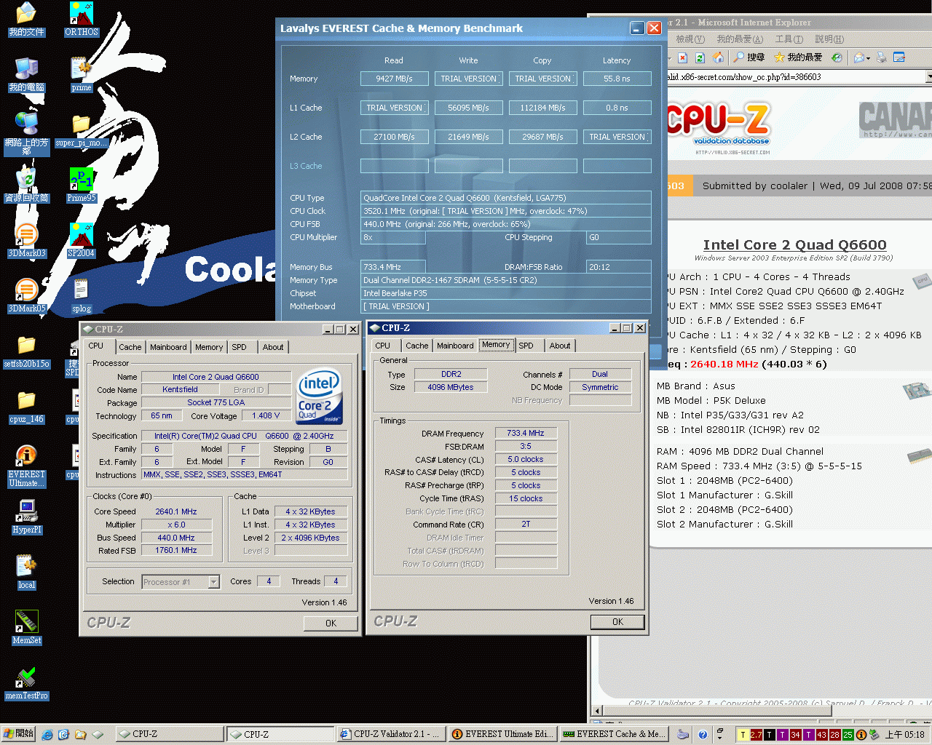
Task: Click the IE scrollbar left arrow
Action: click(598, 711)
